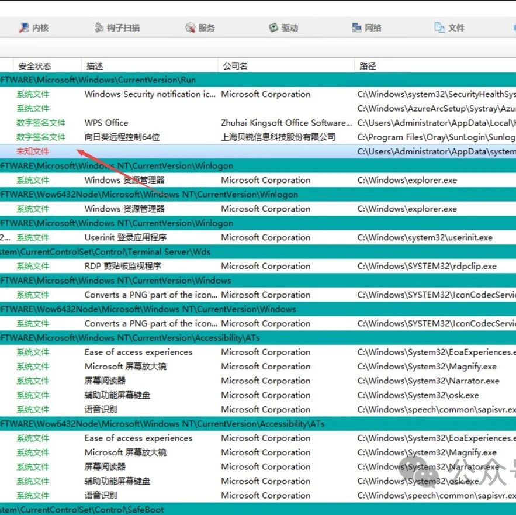Sort by the 安全状态 column header
The height and width of the screenshot is (515, 516).
[34, 66]
